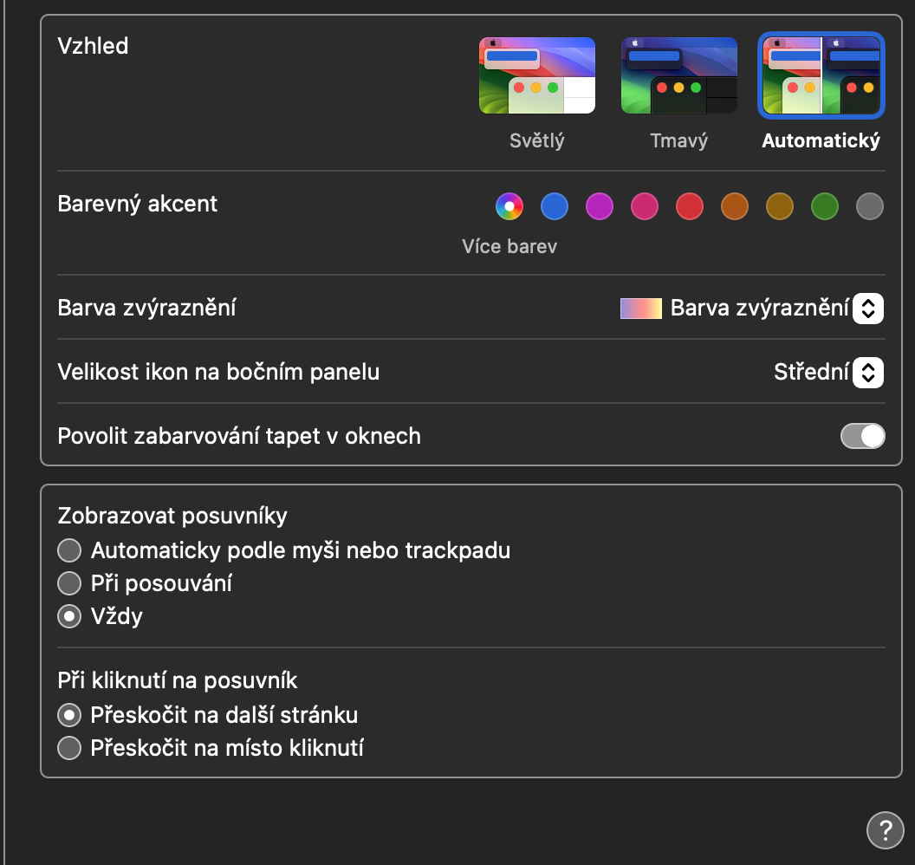Select the yellow accent color
Screen dimensions: 915x865
[x=780, y=206]
